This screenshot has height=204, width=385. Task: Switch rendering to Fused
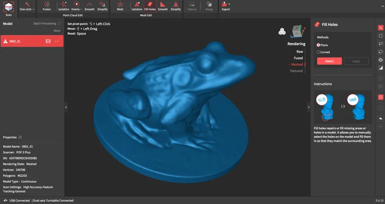click(x=298, y=58)
